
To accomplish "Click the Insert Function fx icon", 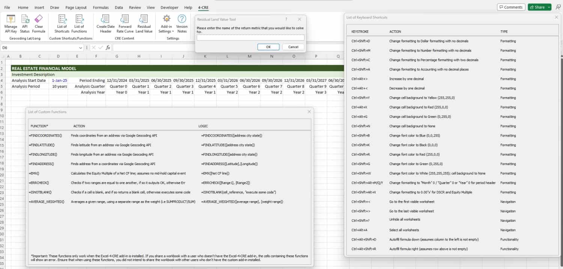I will coord(108,47).
